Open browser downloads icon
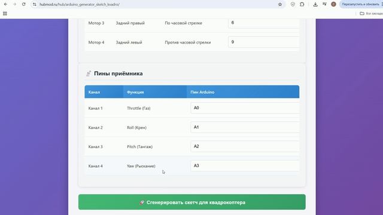The width and height of the screenshot is (383, 215). pyautogui.click(x=315, y=4)
